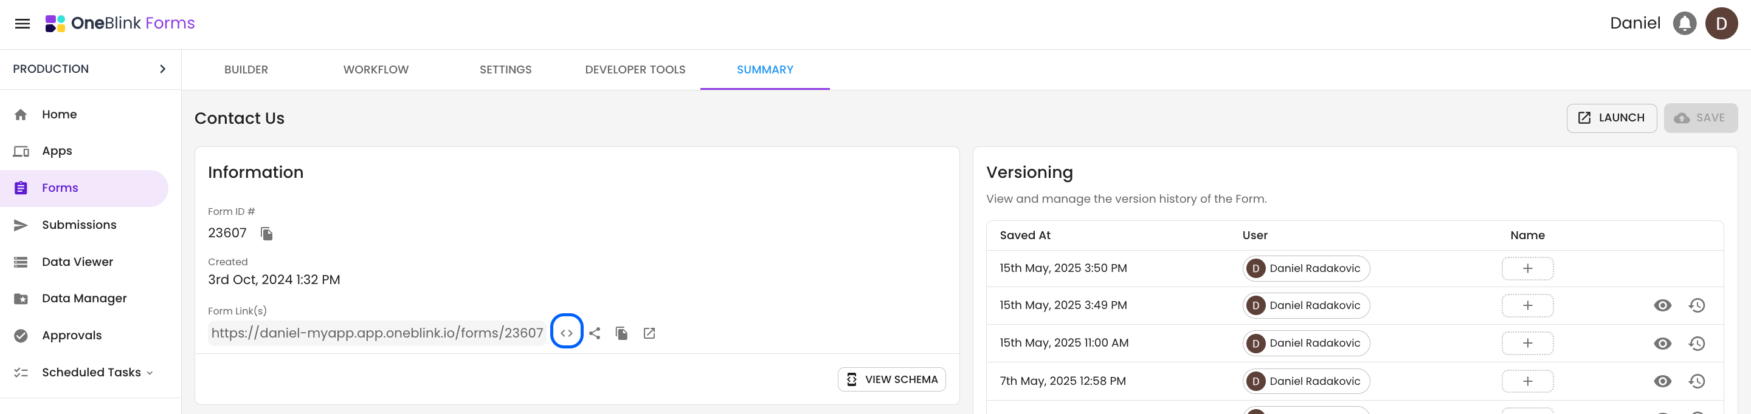Open Home in the sidebar

click(85, 115)
